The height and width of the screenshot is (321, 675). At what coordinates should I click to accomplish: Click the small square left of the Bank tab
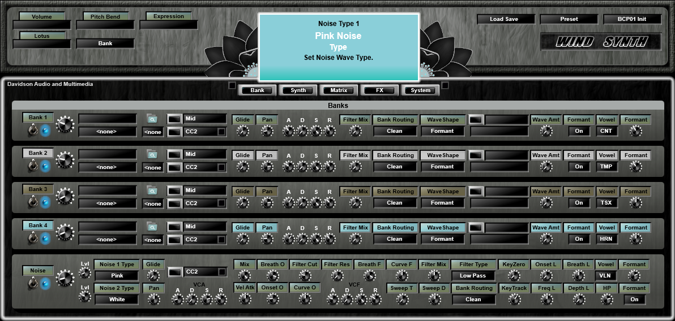point(232,86)
